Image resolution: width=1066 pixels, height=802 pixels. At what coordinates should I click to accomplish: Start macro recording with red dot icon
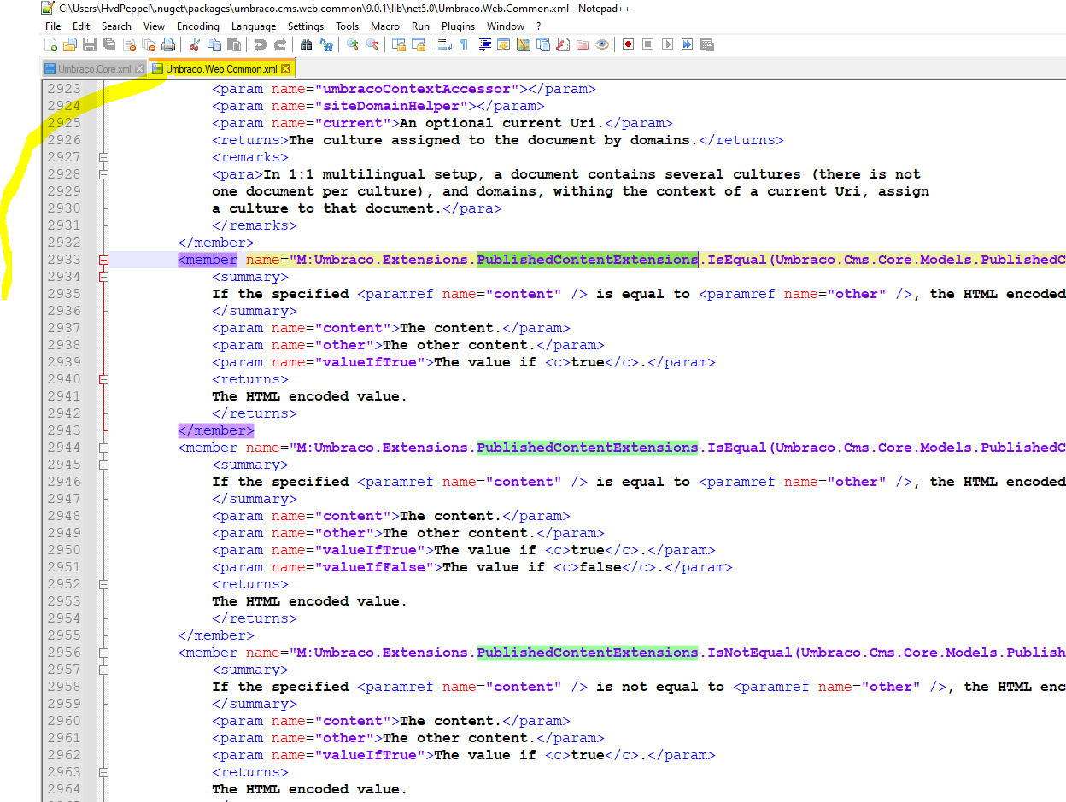pyautogui.click(x=628, y=44)
